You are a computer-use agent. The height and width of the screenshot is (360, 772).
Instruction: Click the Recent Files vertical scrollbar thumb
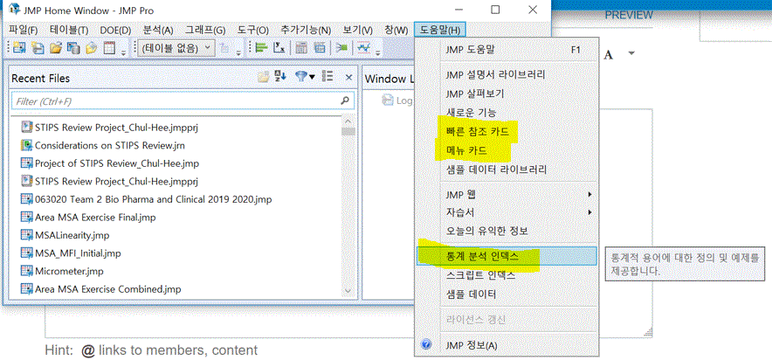(348, 131)
